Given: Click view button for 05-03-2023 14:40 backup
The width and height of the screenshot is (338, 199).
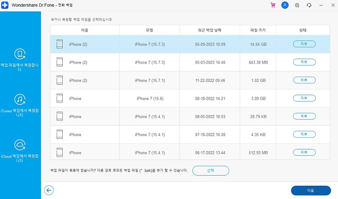Looking at the screenshot, I should pos(304,62).
